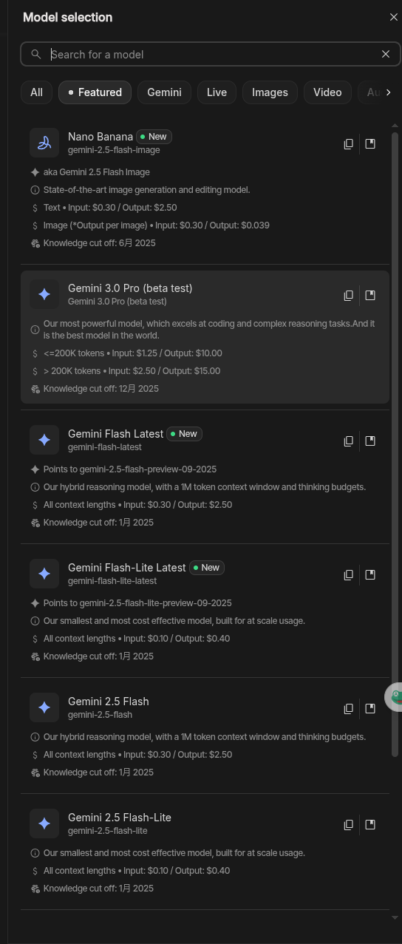Copy the Nano Banana model ID
Screen dimensions: 402x944
point(348,144)
